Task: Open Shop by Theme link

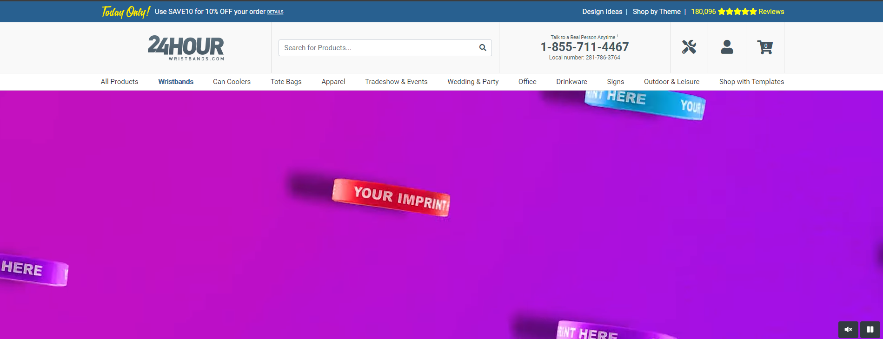Action: (x=657, y=12)
